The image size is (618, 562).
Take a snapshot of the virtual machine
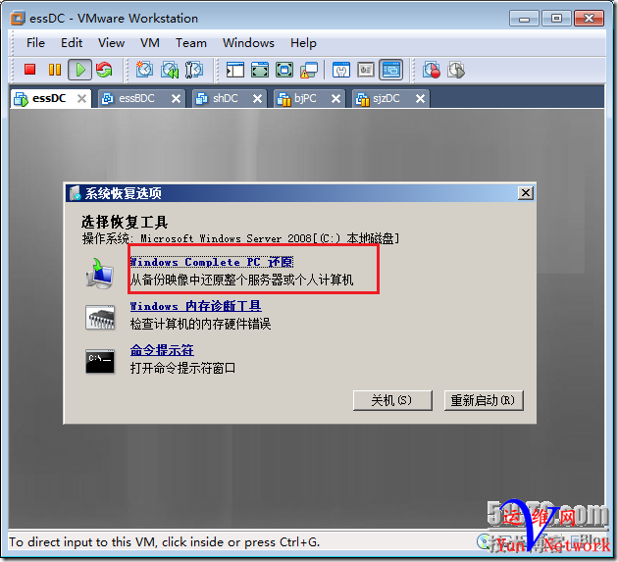click(144, 70)
